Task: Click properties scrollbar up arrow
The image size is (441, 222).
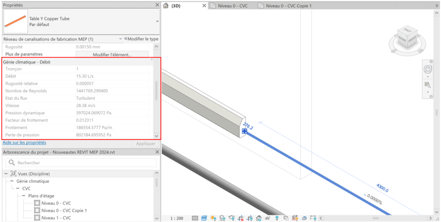Action: tap(157, 46)
